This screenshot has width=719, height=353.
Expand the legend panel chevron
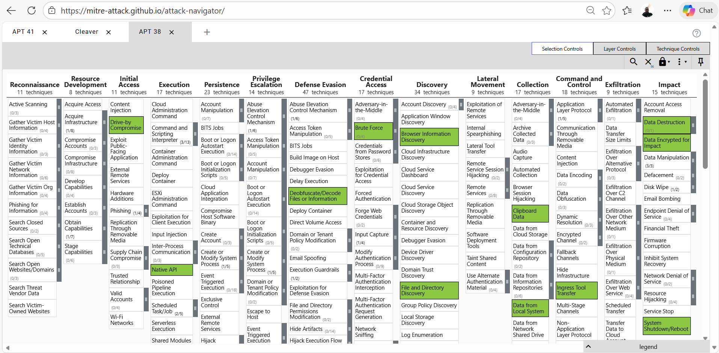tap(588, 346)
